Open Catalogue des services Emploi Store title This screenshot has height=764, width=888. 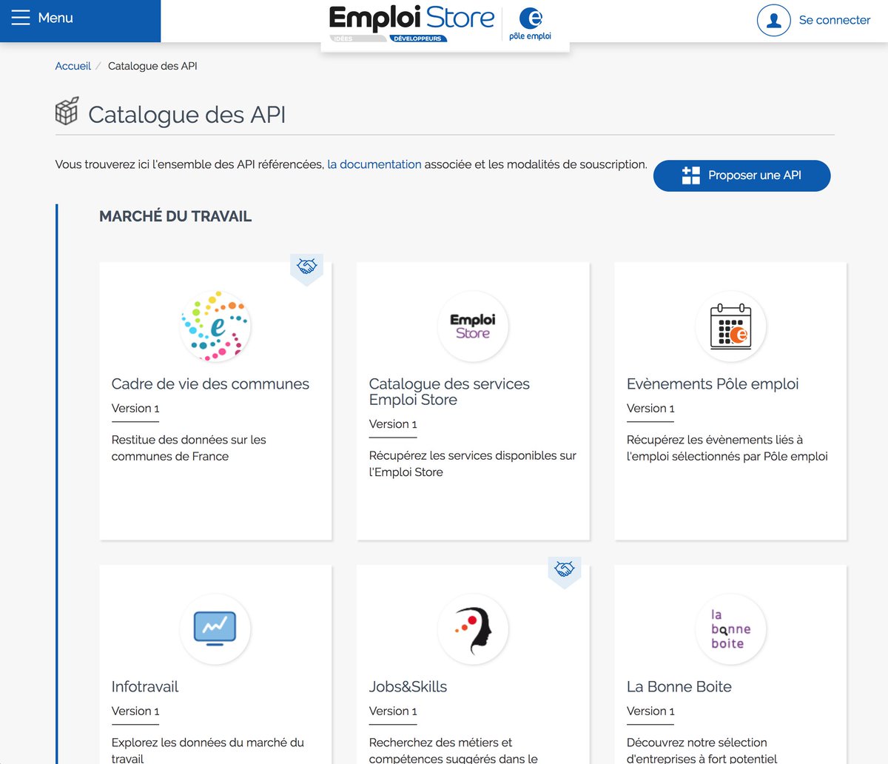[449, 392]
